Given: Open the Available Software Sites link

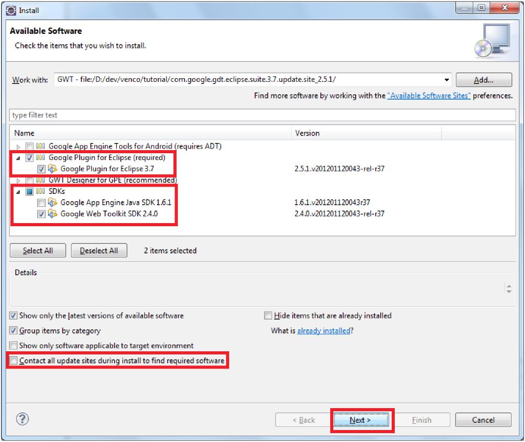Looking at the screenshot, I should pos(429,96).
